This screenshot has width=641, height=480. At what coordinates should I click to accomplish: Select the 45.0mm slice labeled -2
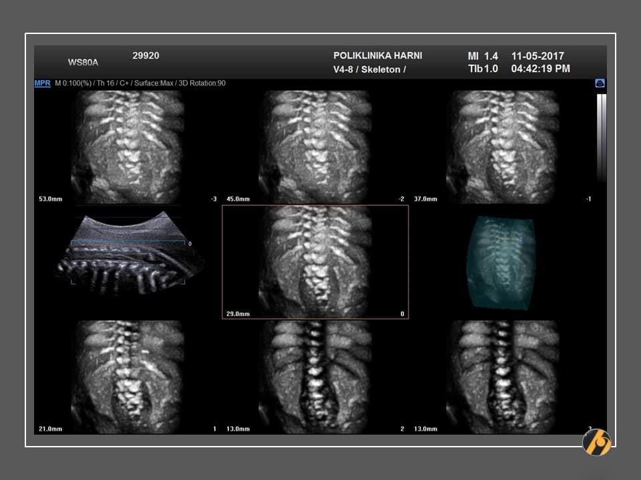click(315, 146)
